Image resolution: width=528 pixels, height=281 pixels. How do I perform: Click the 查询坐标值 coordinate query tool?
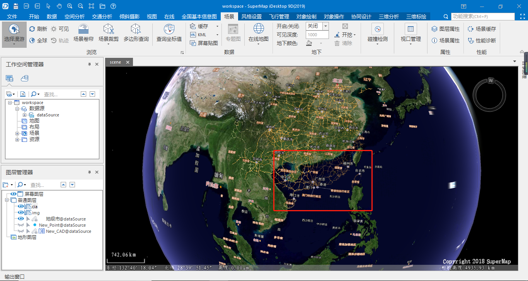169,33
